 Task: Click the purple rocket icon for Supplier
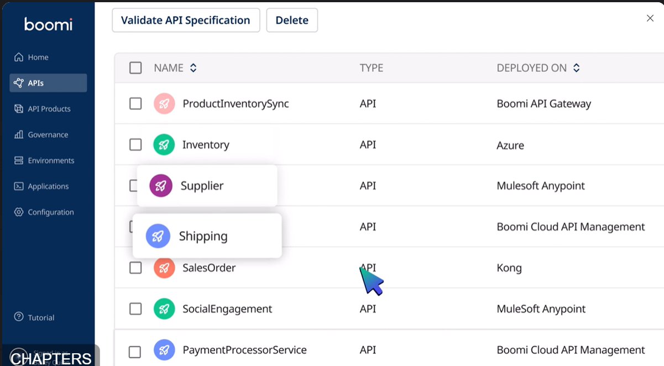[x=161, y=186]
